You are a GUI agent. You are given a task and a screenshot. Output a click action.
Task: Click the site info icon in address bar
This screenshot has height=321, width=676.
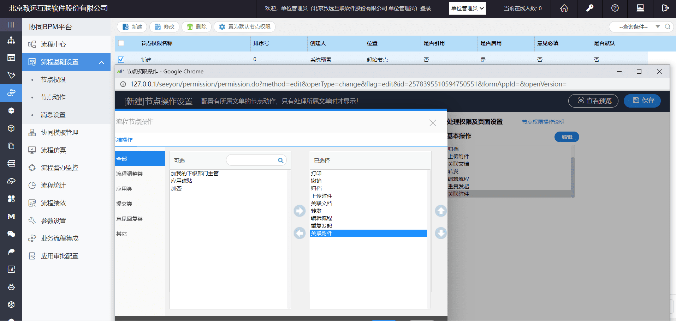(123, 84)
